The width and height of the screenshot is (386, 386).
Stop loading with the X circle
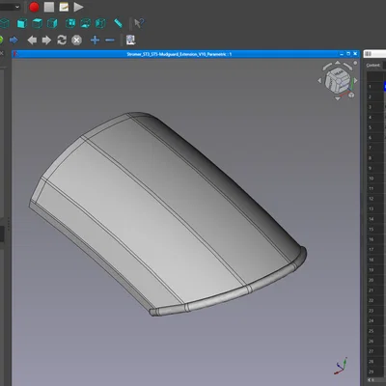click(x=76, y=41)
